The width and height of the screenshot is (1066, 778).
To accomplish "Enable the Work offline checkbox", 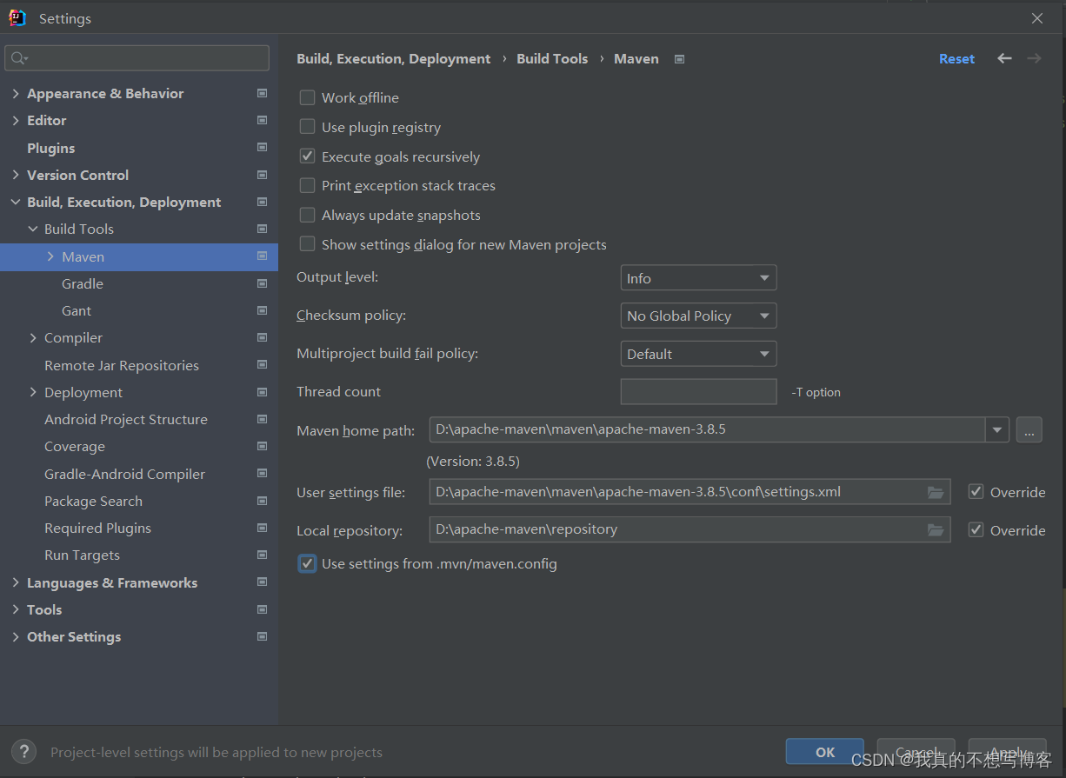I will coord(307,97).
